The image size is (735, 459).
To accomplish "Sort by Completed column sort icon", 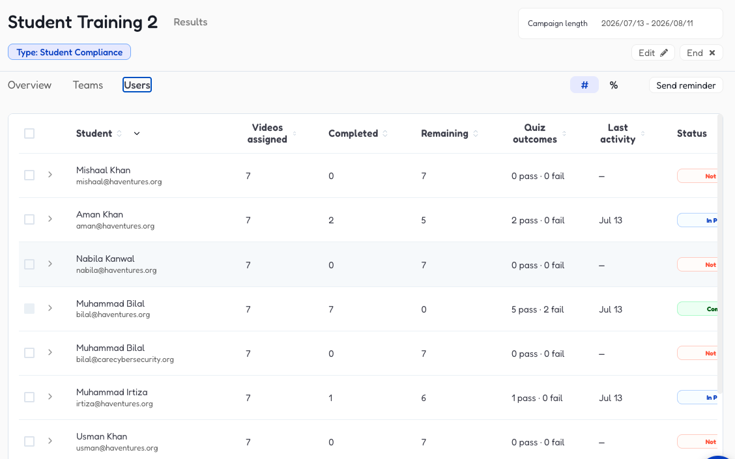I will click(x=385, y=133).
